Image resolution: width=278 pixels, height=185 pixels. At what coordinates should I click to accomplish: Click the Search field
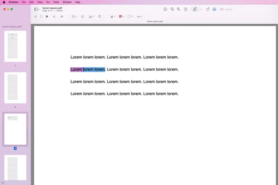pyautogui.click(x=248, y=9)
